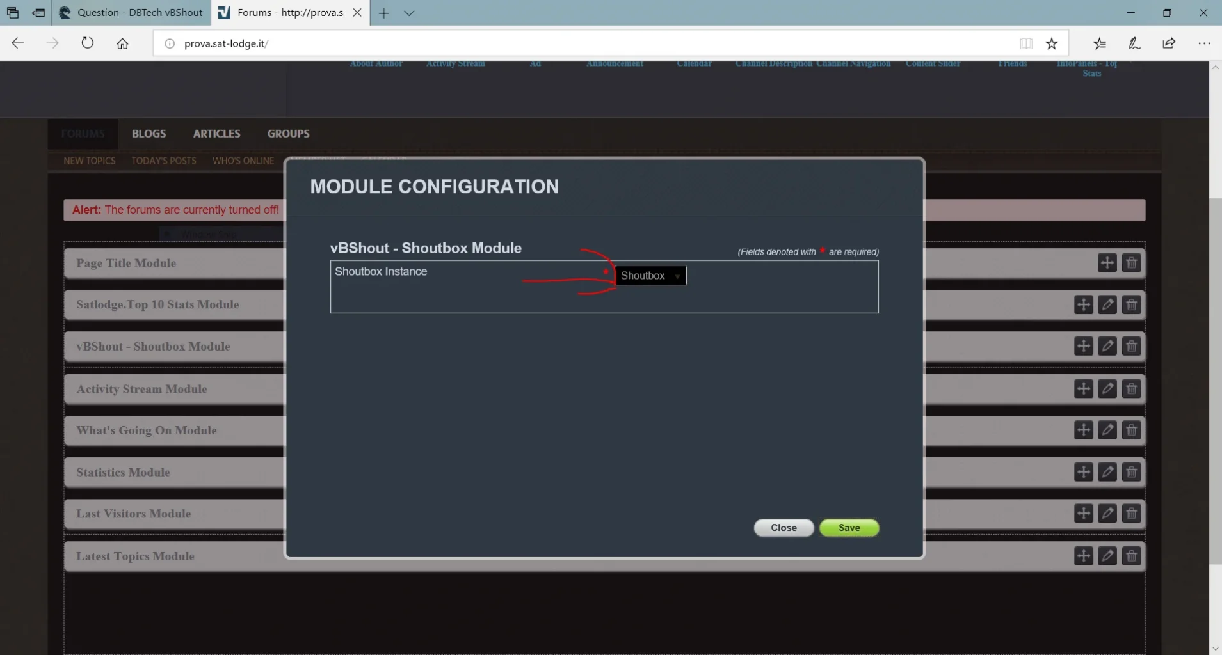Image resolution: width=1222 pixels, height=655 pixels.
Task: Go to browser home page
Action: tap(122, 43)
